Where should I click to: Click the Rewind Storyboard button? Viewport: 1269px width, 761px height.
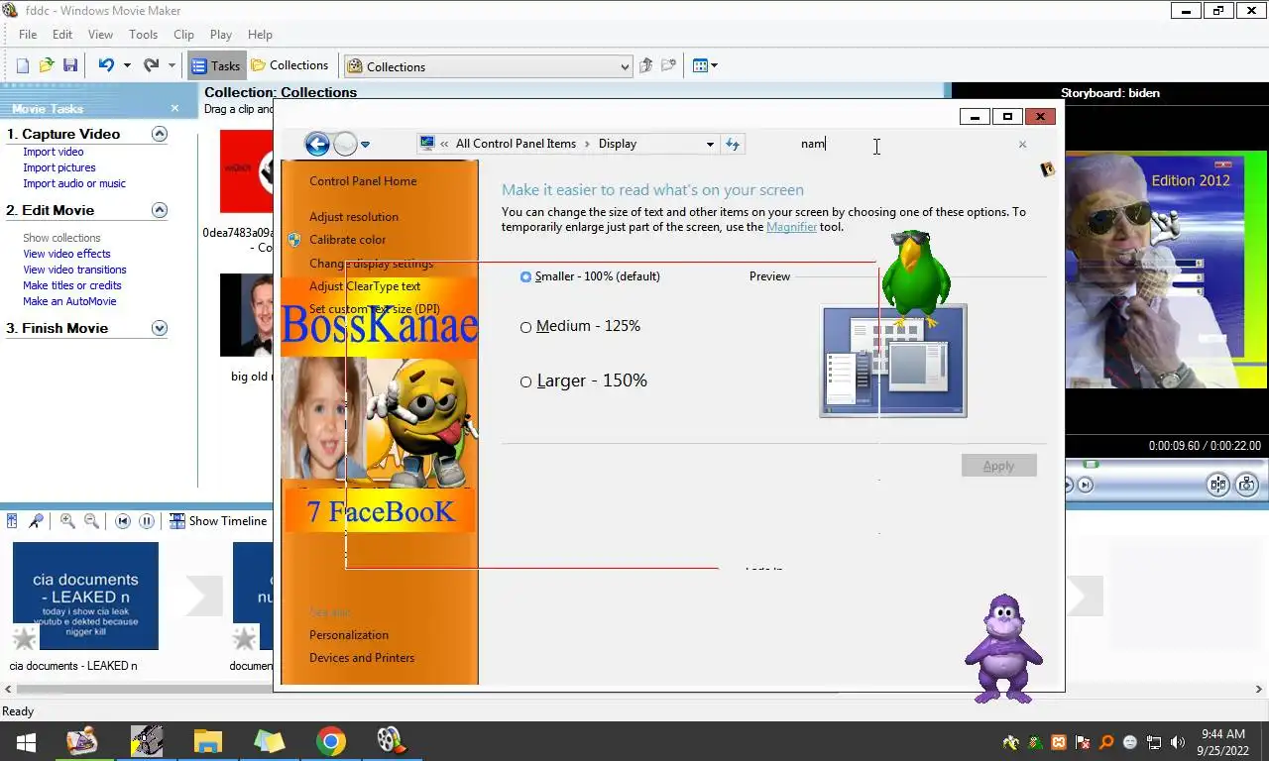pos(123,520)
